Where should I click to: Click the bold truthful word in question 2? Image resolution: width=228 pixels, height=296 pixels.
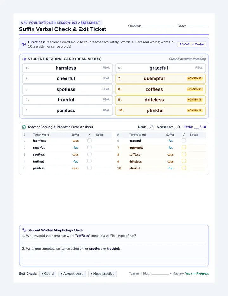(113, 249)
